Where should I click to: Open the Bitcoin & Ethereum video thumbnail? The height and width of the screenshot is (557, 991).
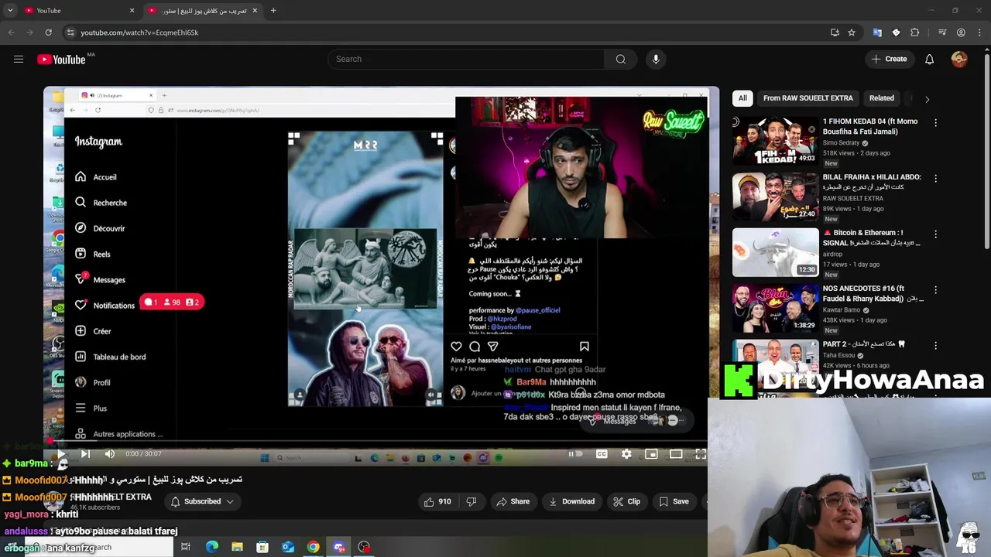775,252
